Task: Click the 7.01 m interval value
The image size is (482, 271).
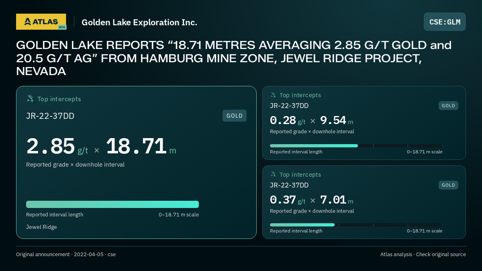Action: [x=337, y=200]
